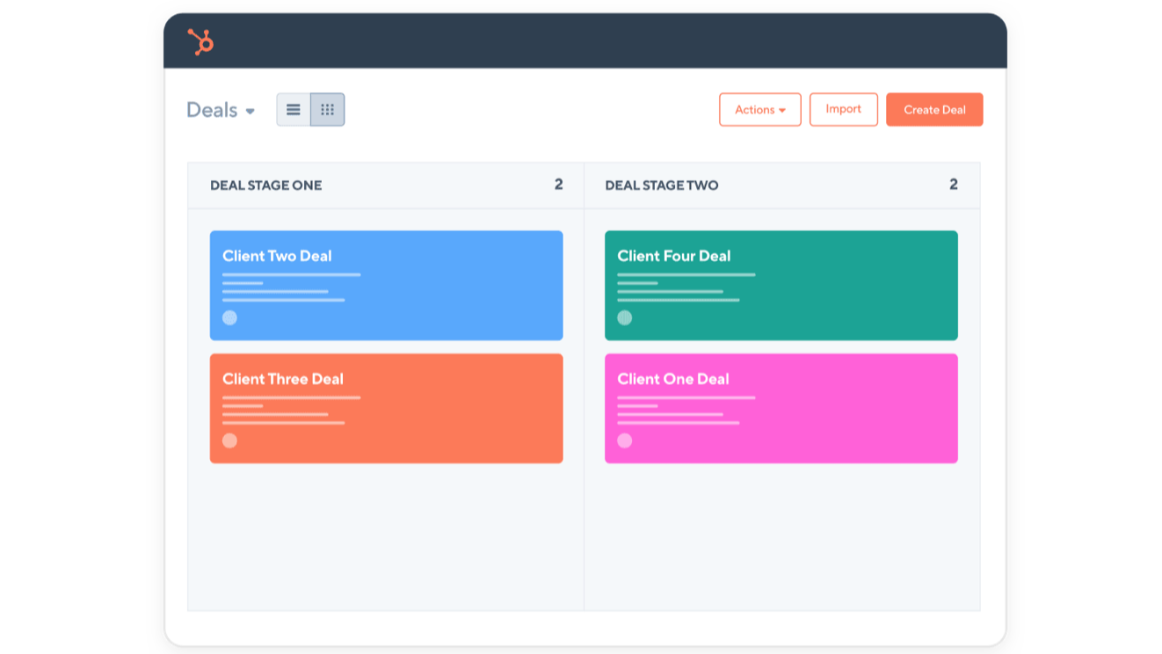1162x654 pixels.
Task: Select the Client One Deal card
Action: click(781, 408)
